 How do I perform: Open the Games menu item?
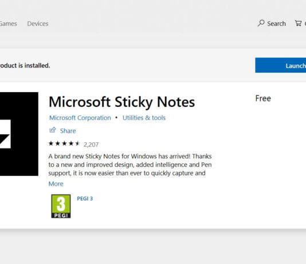click(x=8, y=23)
